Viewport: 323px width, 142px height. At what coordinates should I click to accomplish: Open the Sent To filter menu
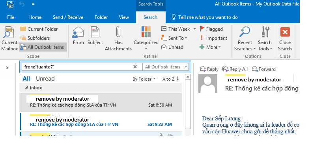[x=174, y=38]
